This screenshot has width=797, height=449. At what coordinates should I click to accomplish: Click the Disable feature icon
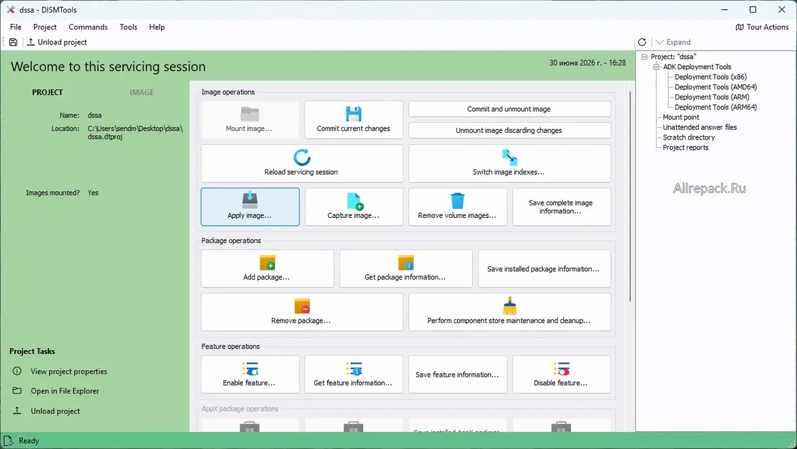click(x=561, y=369)
